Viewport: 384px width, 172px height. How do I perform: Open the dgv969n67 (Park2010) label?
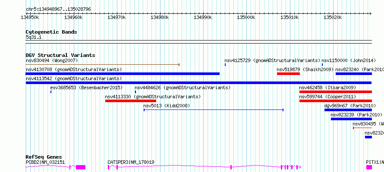[350, 106]
